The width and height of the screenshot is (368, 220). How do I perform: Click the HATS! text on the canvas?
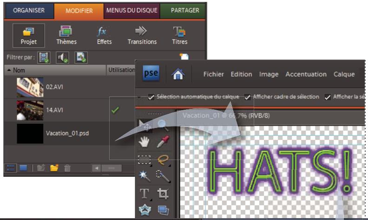281,172
